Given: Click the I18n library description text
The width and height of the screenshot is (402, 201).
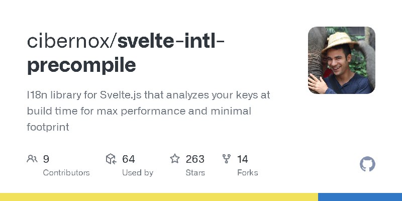Looking at the screenshot, I should pyautogui.click(x=148, y=111).
